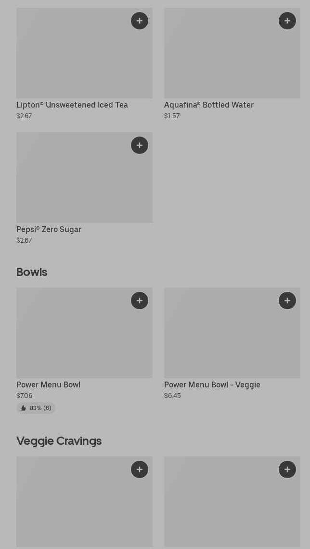Add Lipton Unsweetened Iced Tea with plus button
This screenshot has height=549, width=310.
[x=140, y=21]
